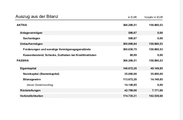Click Verbindlichkeiten prior-year value 102.539,68
The height and width of the screenshot is (120, 183).
pyautogui.click(x=156, y=96)
